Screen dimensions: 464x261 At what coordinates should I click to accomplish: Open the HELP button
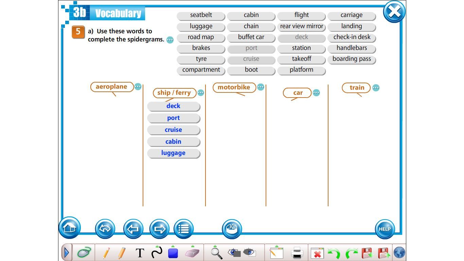tap(385, 229)
